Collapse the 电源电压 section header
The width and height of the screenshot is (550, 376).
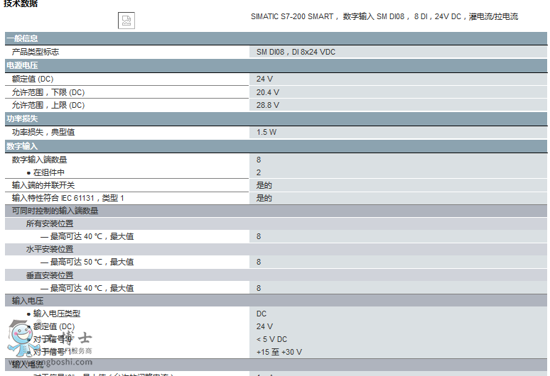(x=22, y=65)
